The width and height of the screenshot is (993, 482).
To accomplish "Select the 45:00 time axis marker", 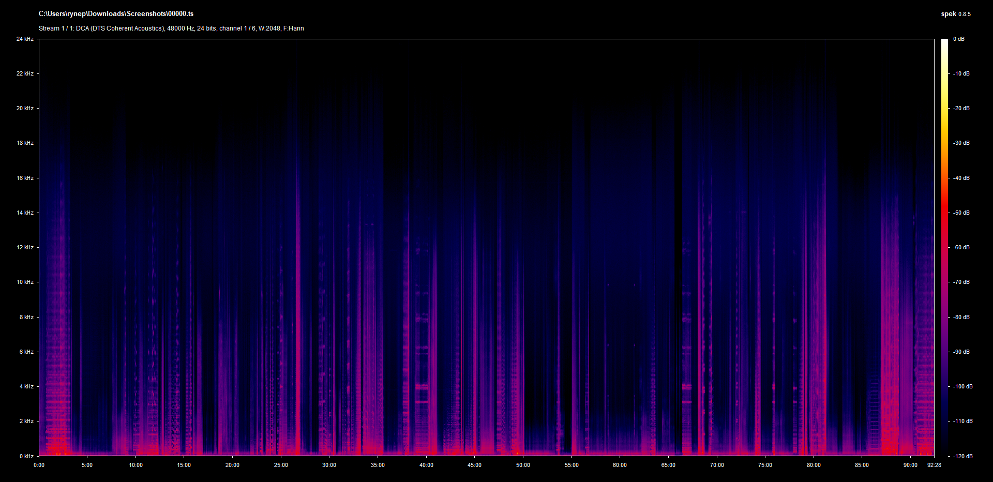I will [474, 465].
